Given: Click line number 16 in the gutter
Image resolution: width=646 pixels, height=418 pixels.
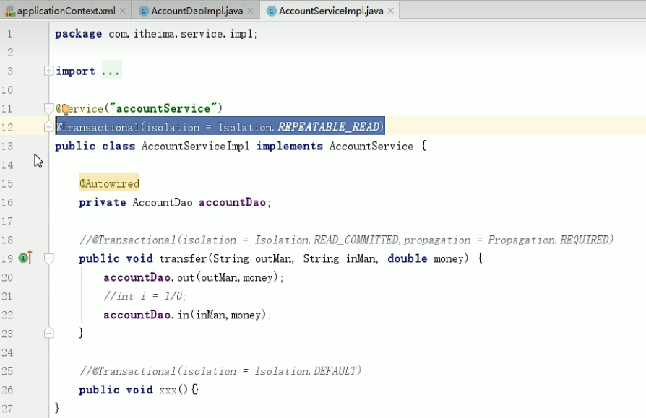Looking at the screenshot, I should point(7,202).
